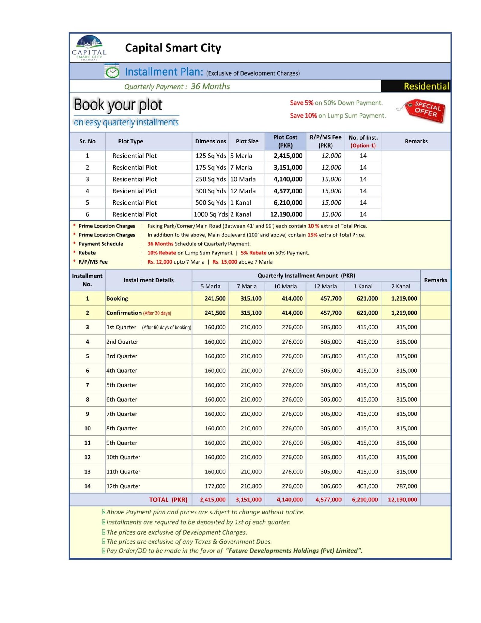Click the Capital Smart City logo
Image resolution: width=481 pixels, height=623 pixels.
point(89,48)
